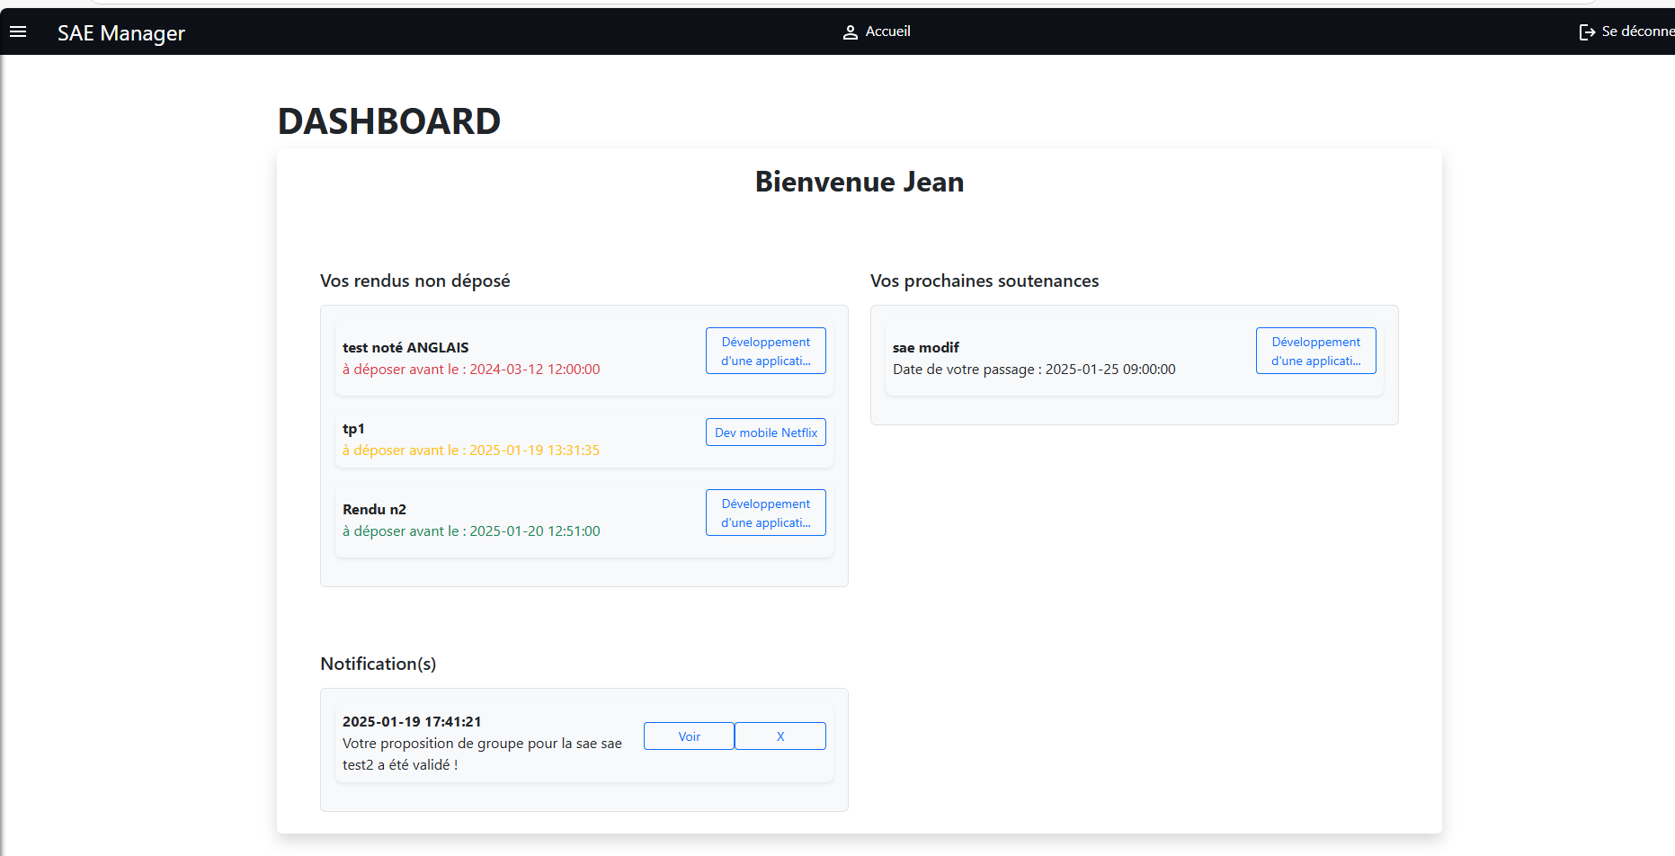The width and height of the screenshot is (1675, 856).
Task: Open the hamburger sidebar menu
Action: pyautogui.click(x=18, y=31)
